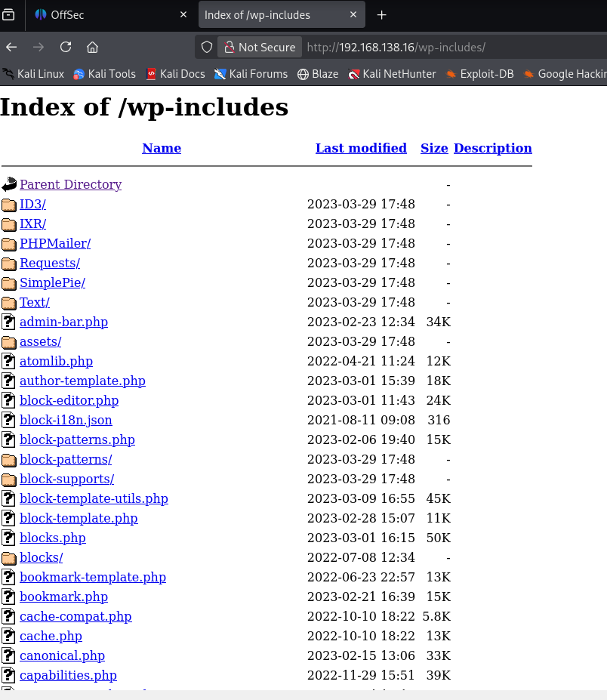Image resolution: width=607 pixels, height=700 pixels.
Task: Open new tab with plus button
Action: pos(381,15)
